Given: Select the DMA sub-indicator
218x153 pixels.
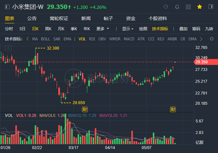Looking at the screenshot, I should coord(192,39).
